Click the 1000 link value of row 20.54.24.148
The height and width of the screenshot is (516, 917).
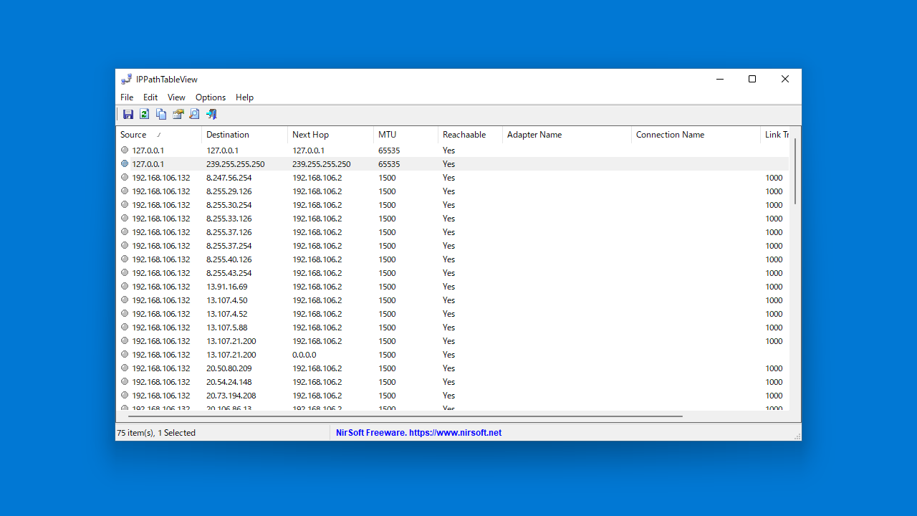point(774,382)
